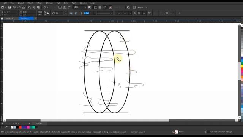Screen dimensions: 243x137
Task: Click the Mirror vertically icon
Action: tap(76, 13)
